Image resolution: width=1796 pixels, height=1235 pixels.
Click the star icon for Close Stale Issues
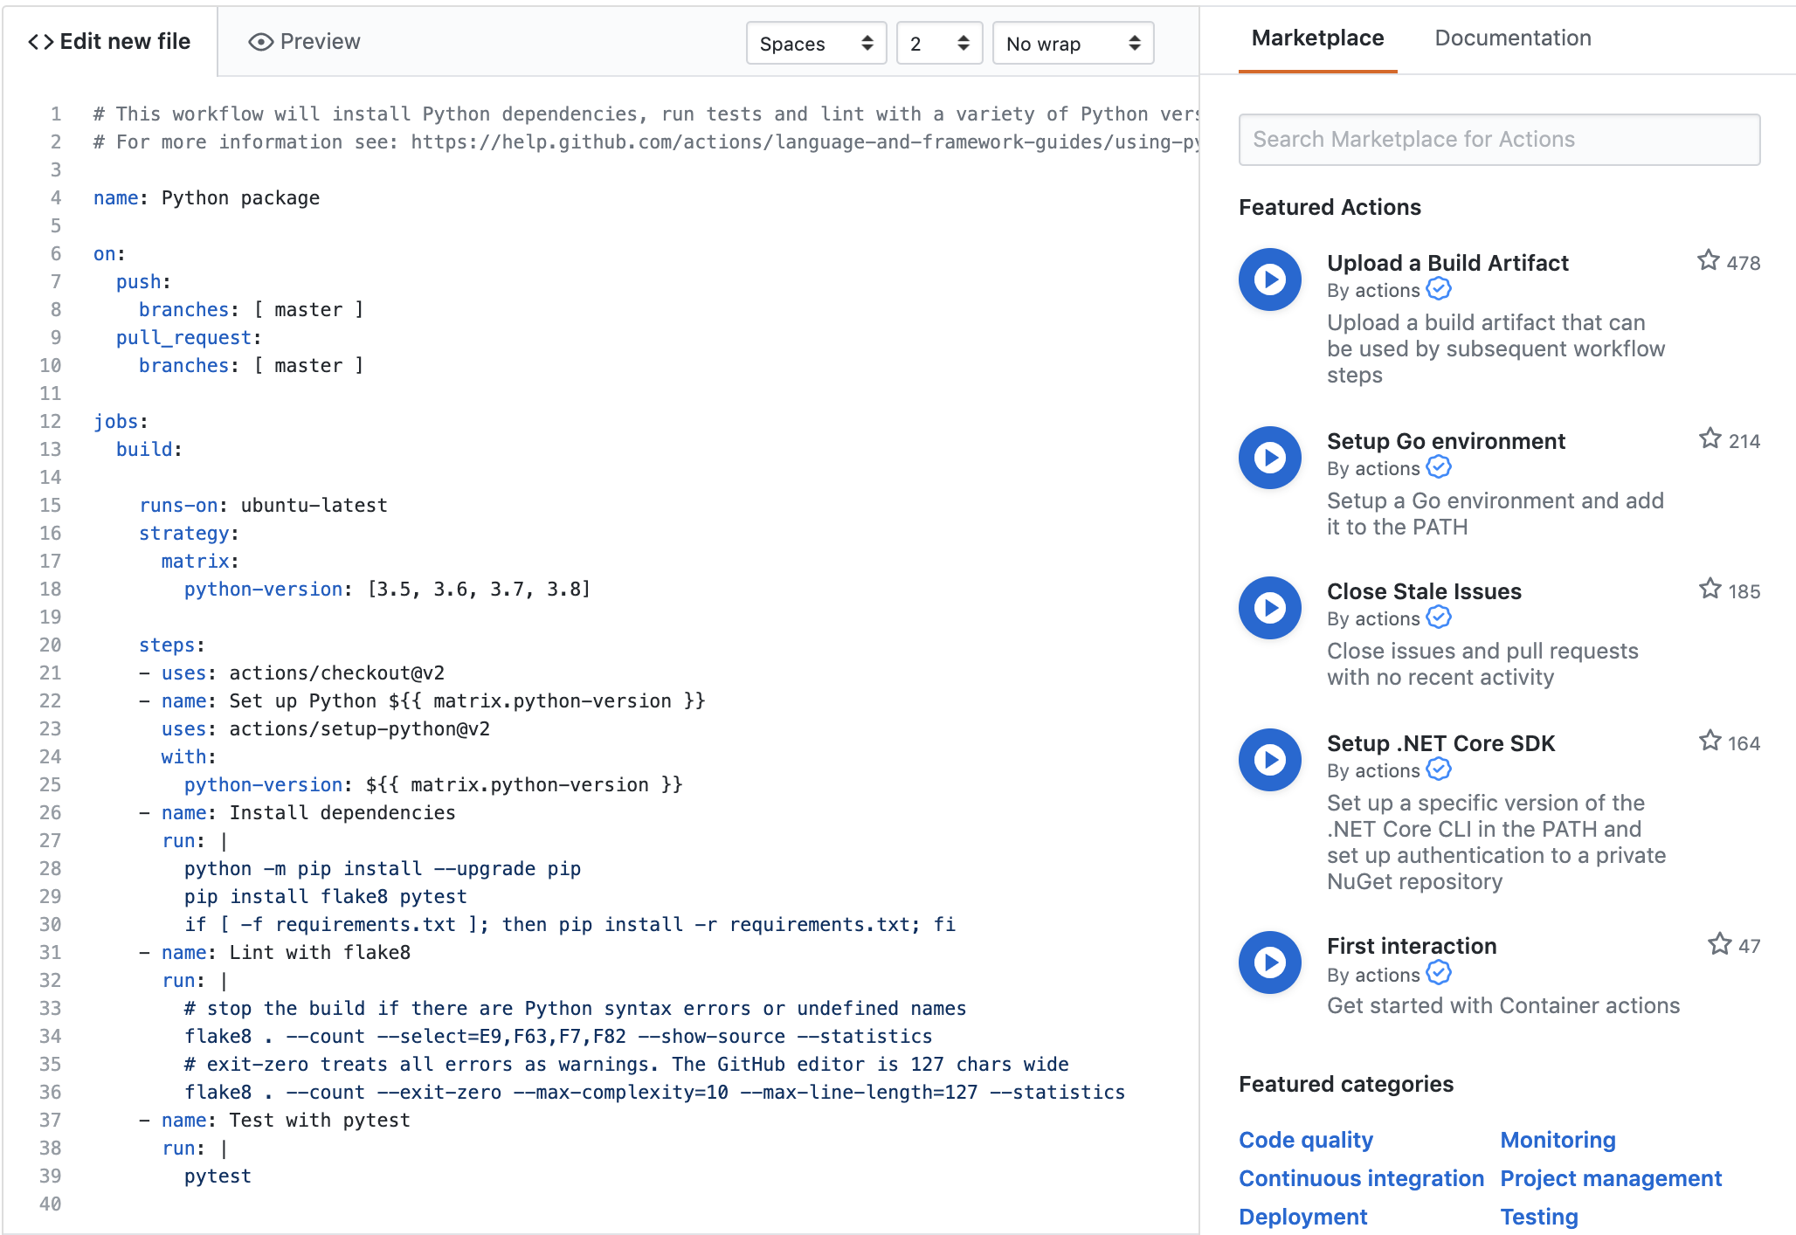[x=1710, y=590]
